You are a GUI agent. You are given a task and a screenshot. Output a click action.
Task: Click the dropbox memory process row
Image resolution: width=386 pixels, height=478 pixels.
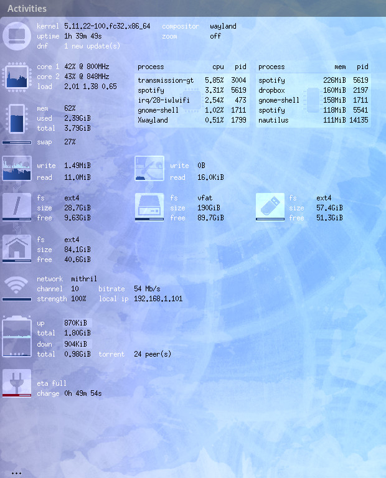coord(313,90)
